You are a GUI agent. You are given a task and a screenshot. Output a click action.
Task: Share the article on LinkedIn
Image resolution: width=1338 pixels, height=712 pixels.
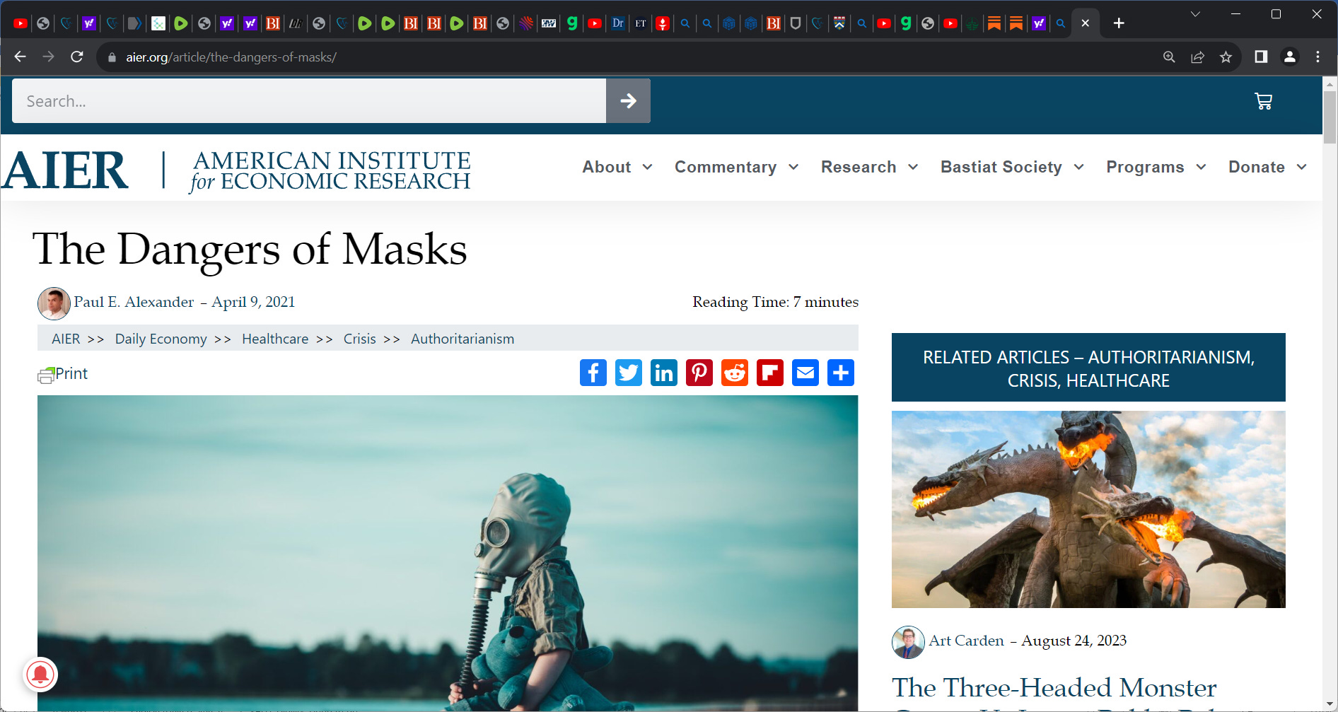coord(663,373)
